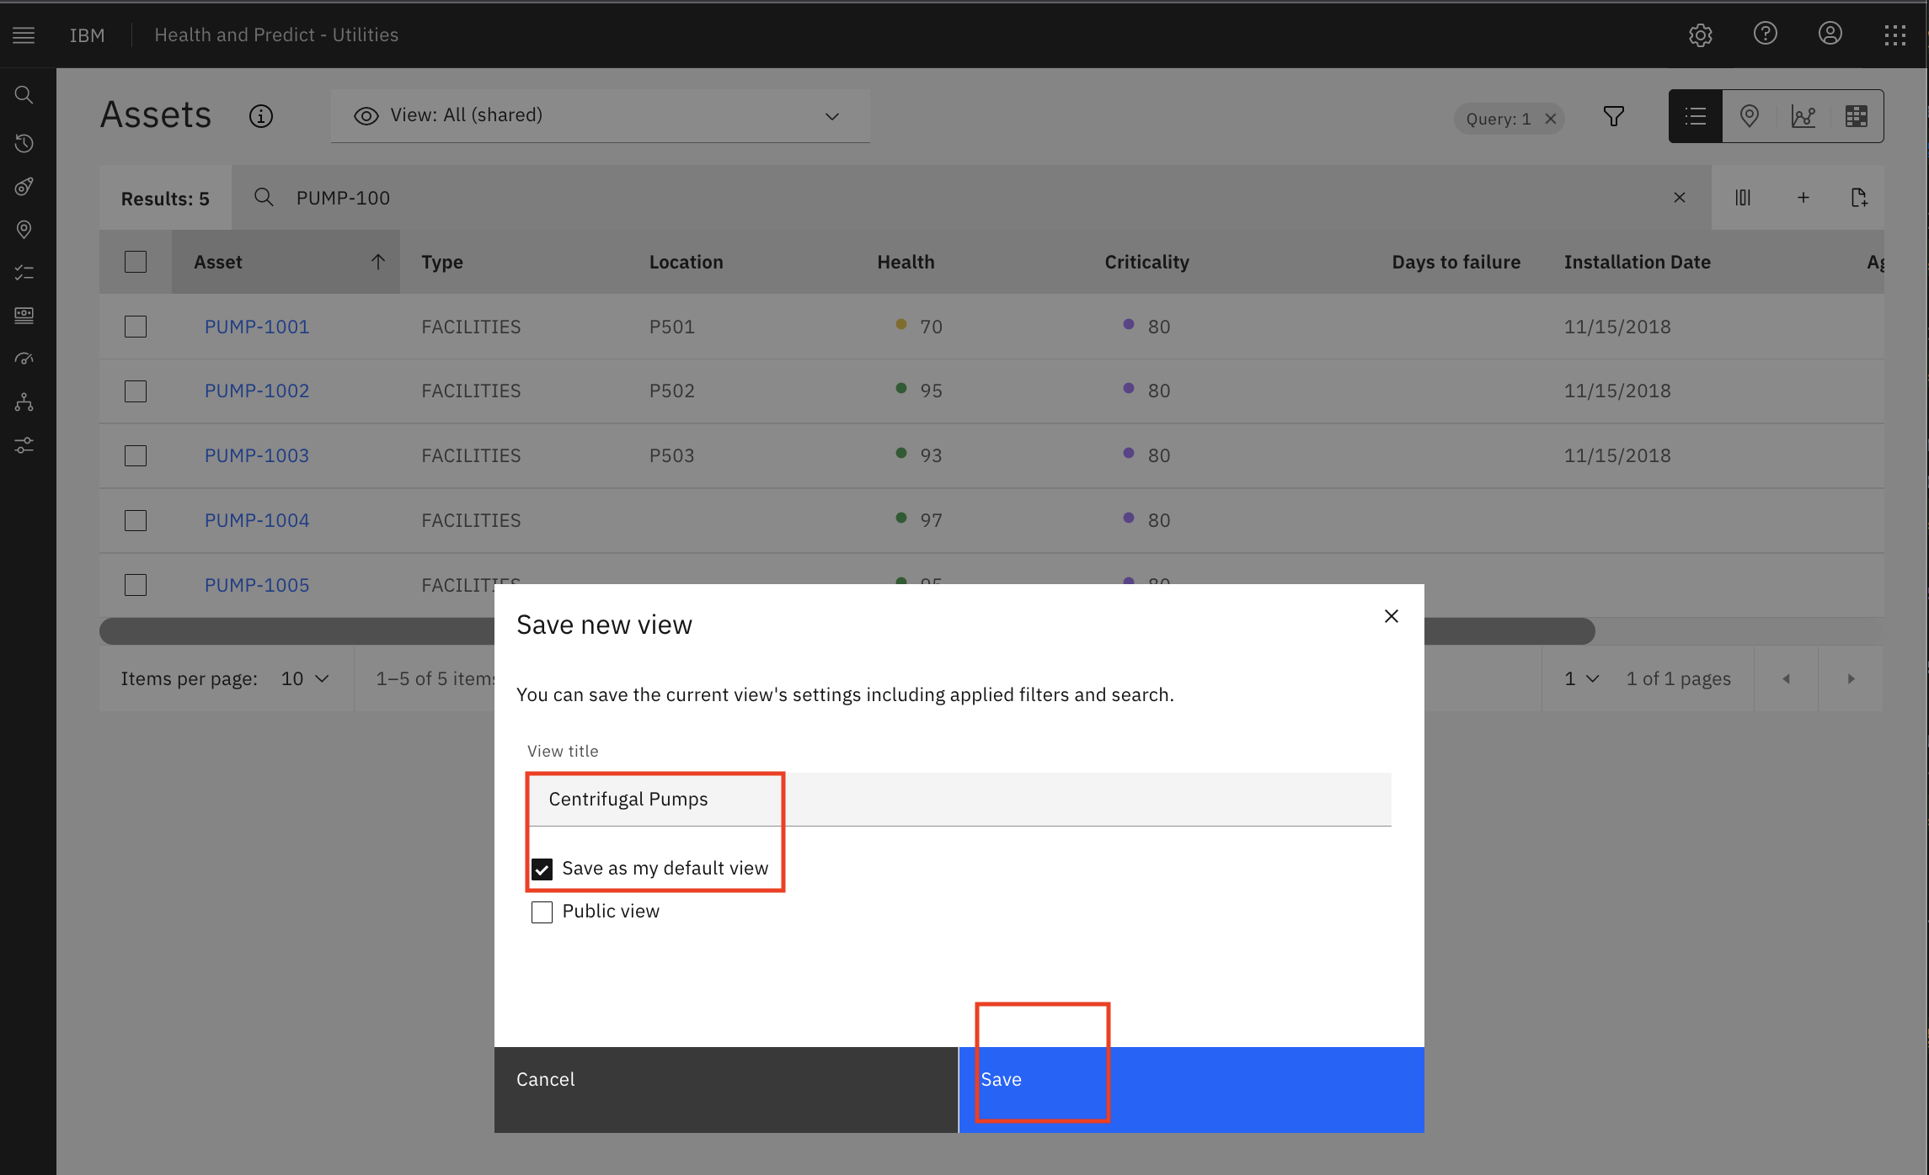Open the sidebar hierarchy tree icon

(24, 401)
